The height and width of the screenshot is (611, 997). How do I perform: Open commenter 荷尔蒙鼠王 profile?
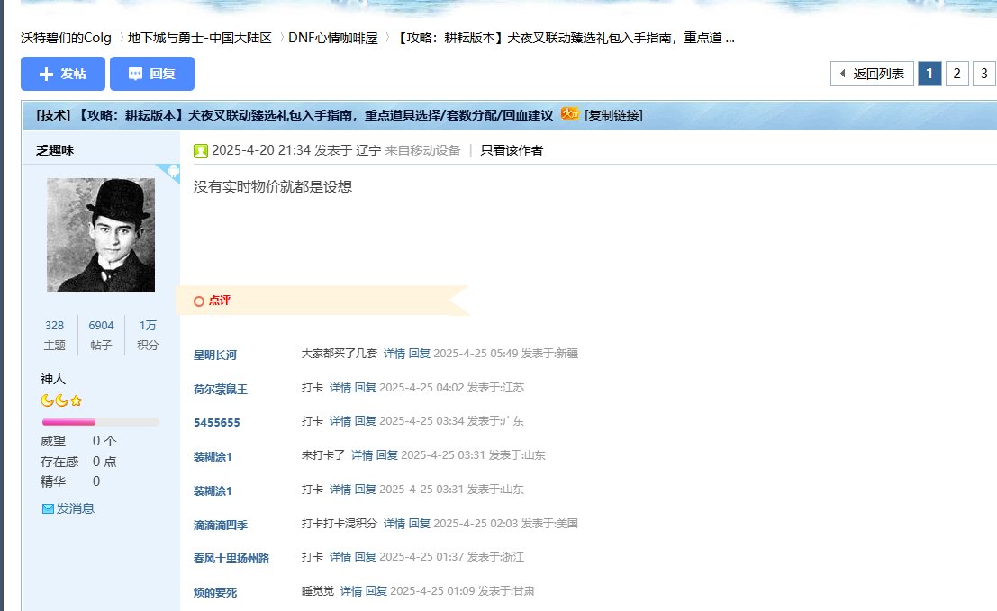[x=221, y=389]
